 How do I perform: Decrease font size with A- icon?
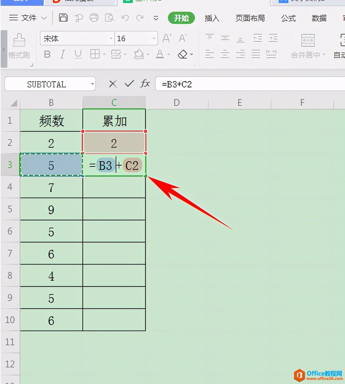point(183,38)
